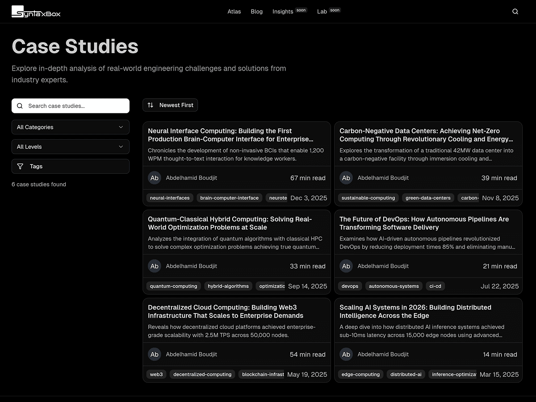The image size is (536, 402).
Task: Open the Atlas navigation item
Action: click(x=234, y=12)
